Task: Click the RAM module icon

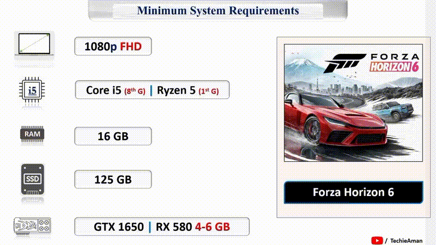Action: click(32, 134)
